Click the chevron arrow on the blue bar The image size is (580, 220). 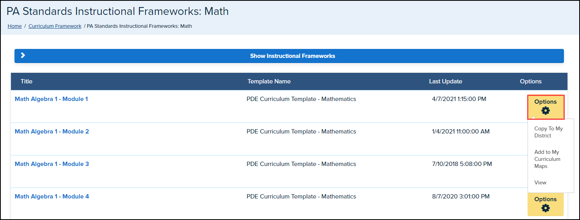(23, 56)
